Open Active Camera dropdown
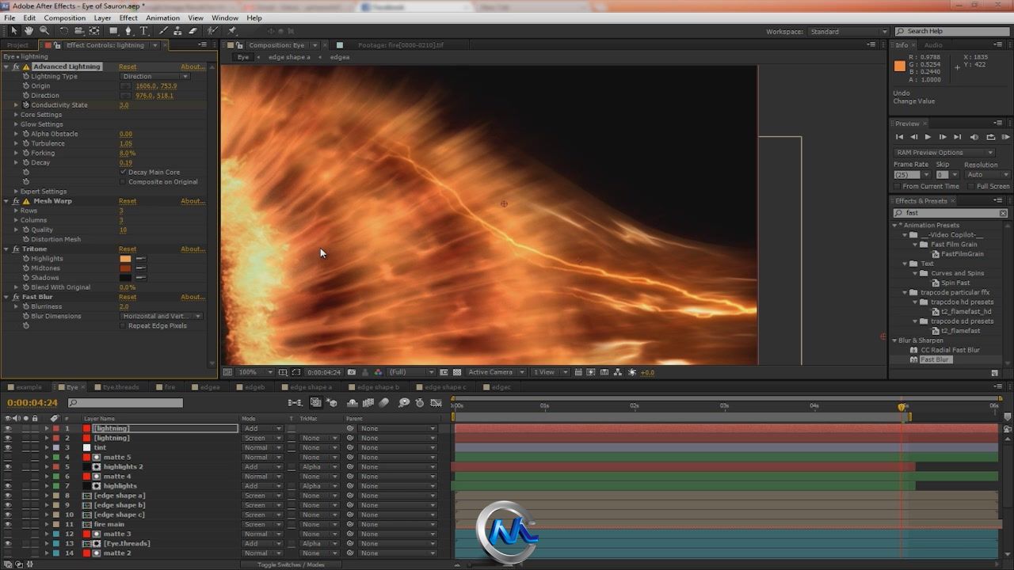 coord(496,372)
